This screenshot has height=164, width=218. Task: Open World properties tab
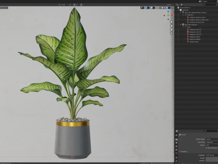(176, 153)
